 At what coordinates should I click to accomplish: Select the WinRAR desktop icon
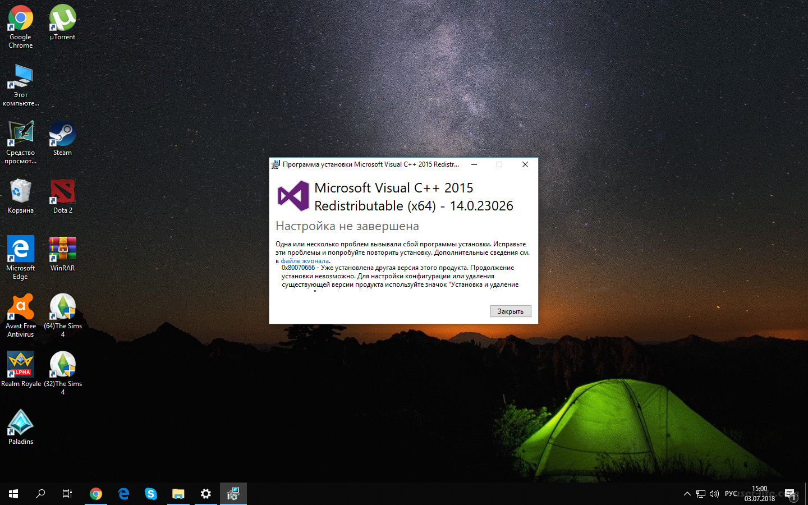62,254
